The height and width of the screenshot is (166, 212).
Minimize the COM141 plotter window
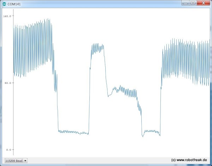point(186,3)
